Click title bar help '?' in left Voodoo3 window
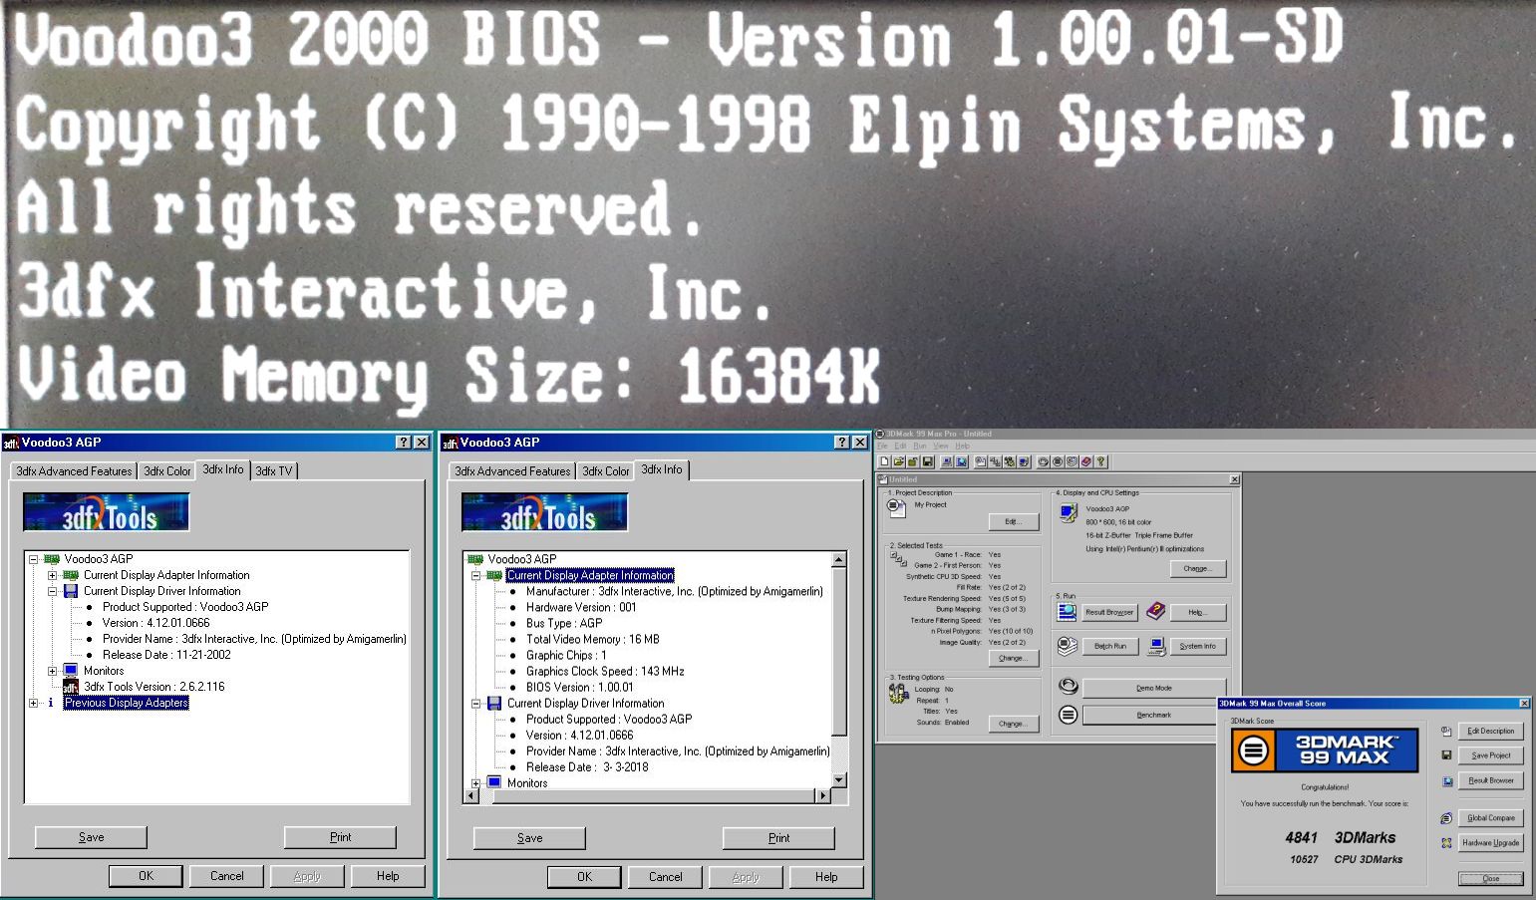The width and height of the screenshot is (1536, 900). pos(403,443)
